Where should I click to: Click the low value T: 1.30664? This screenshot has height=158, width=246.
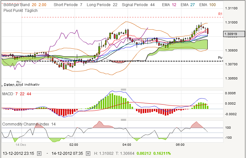coord(125,153)
